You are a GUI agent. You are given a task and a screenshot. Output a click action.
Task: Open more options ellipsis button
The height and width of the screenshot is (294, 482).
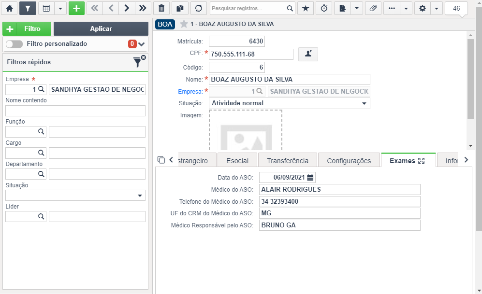392,8
